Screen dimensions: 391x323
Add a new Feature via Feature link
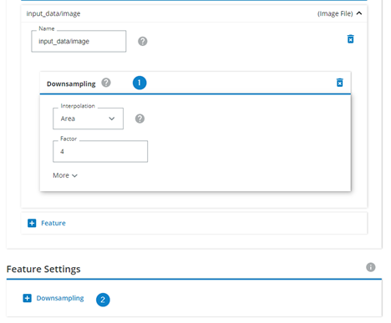click(53, 223)
